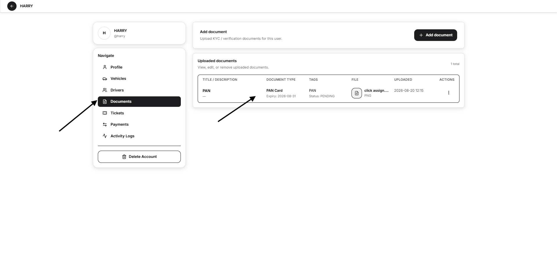View Activity Logs
557x272 pixels.
tap(139, 136)
